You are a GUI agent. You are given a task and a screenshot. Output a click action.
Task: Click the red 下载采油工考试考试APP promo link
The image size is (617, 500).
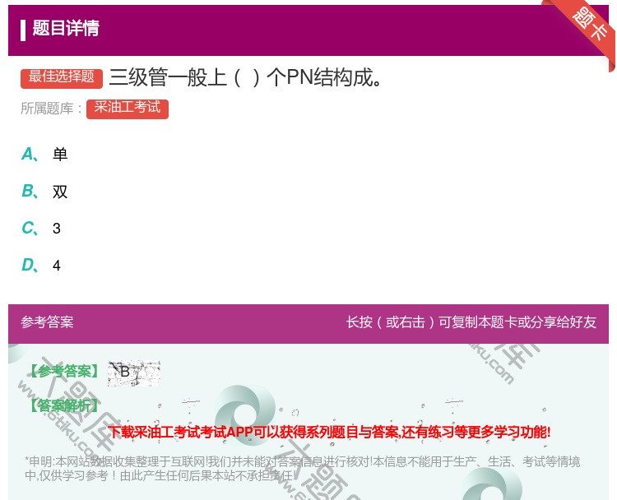point(329,433)
